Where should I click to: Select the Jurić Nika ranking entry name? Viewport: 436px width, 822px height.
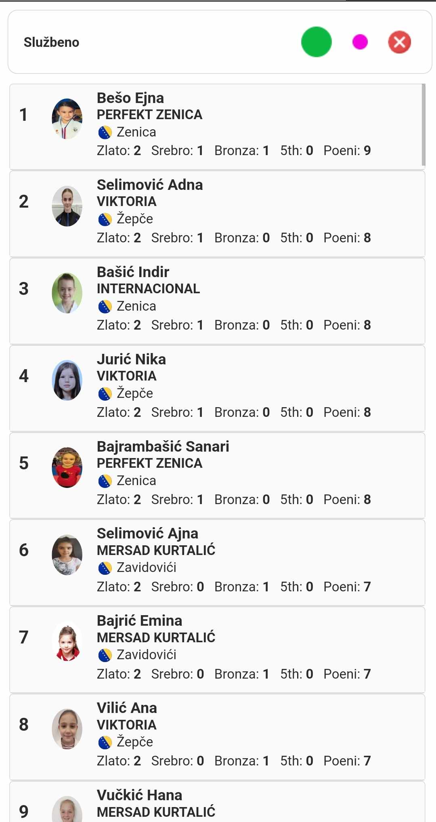(131, 359)
